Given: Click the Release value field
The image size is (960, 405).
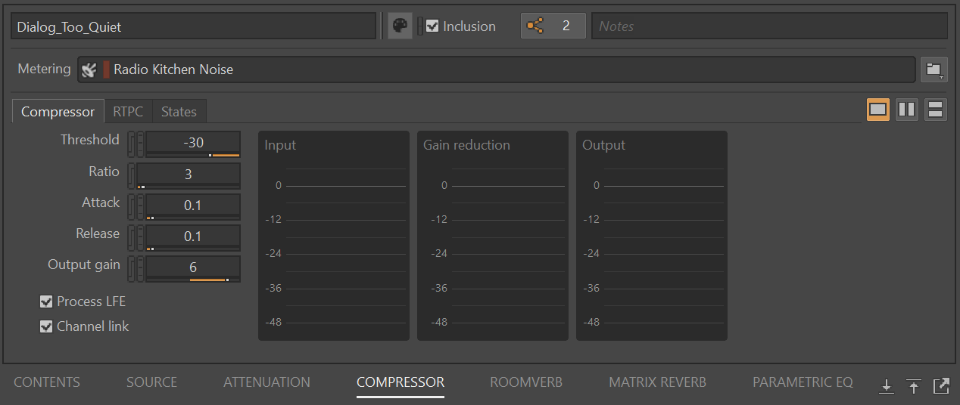Looking at the screenshot, I should click(x=193, y=236).
